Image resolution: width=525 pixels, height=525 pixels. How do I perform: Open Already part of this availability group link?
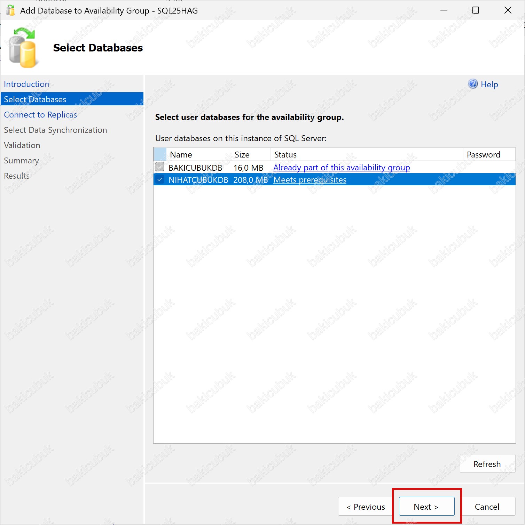341,168
